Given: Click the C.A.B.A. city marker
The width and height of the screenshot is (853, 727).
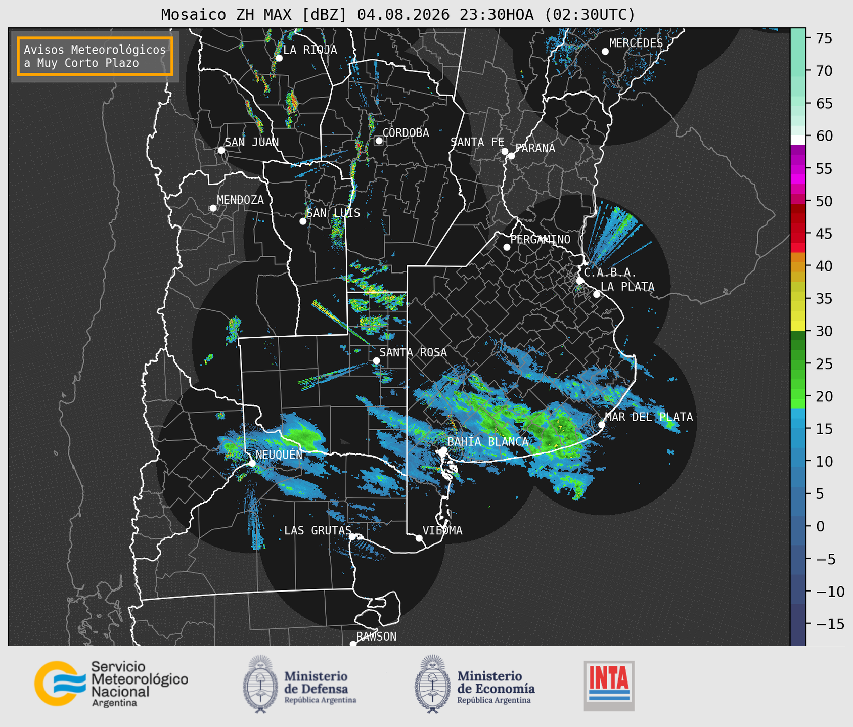Looking at the screenshot, I should click(580, 280).
